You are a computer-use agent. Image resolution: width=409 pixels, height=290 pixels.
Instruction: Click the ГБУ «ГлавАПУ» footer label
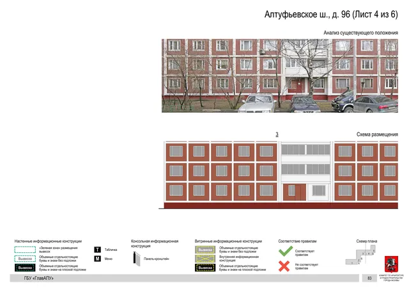38,278
